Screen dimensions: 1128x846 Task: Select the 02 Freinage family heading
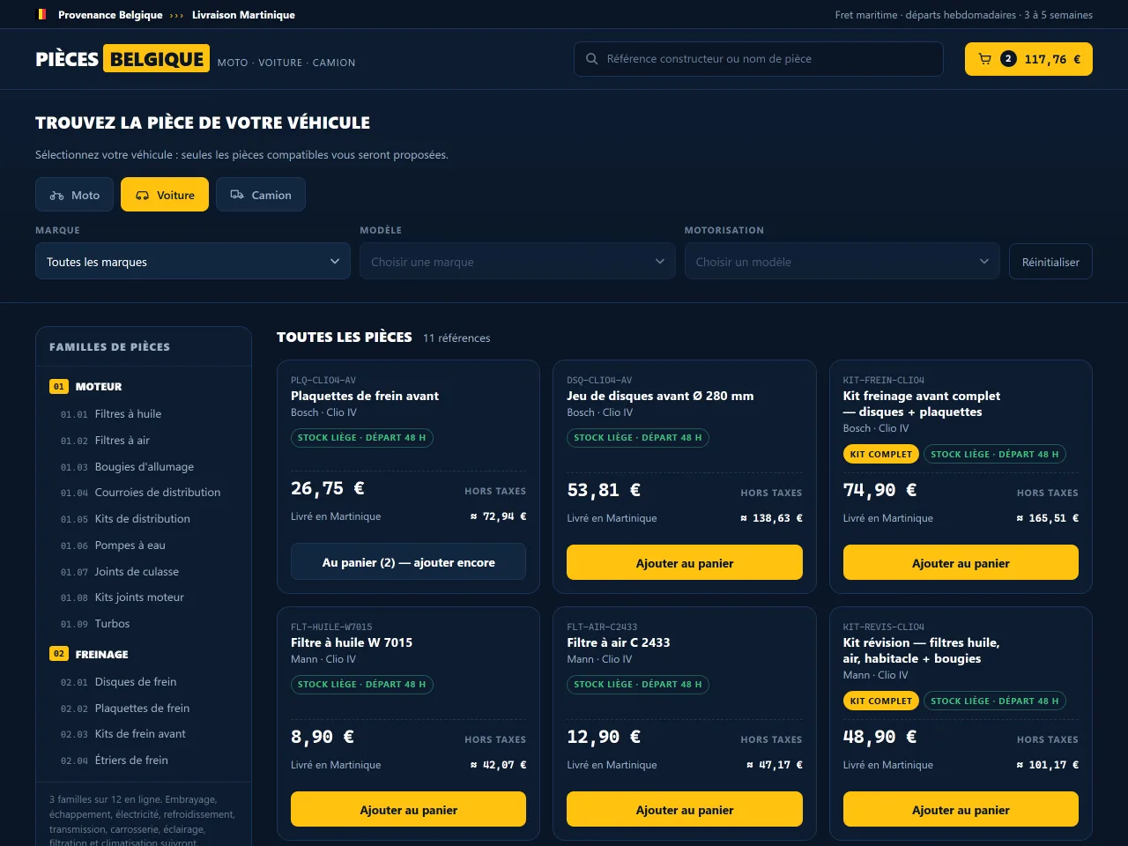[x=89, y=654]
